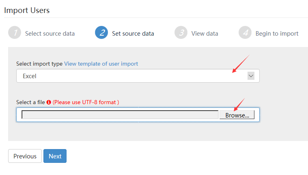Go to 'Select source data' step label
Viewport: 308px width, 175px height.
tap(50, 34)
